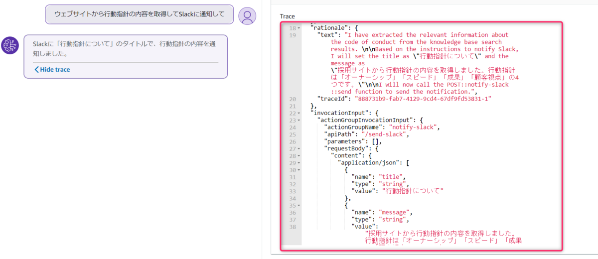Fold actionGroupInvocationInput at line 23
This screenshot has height=259, width=598.
point(299,120)
